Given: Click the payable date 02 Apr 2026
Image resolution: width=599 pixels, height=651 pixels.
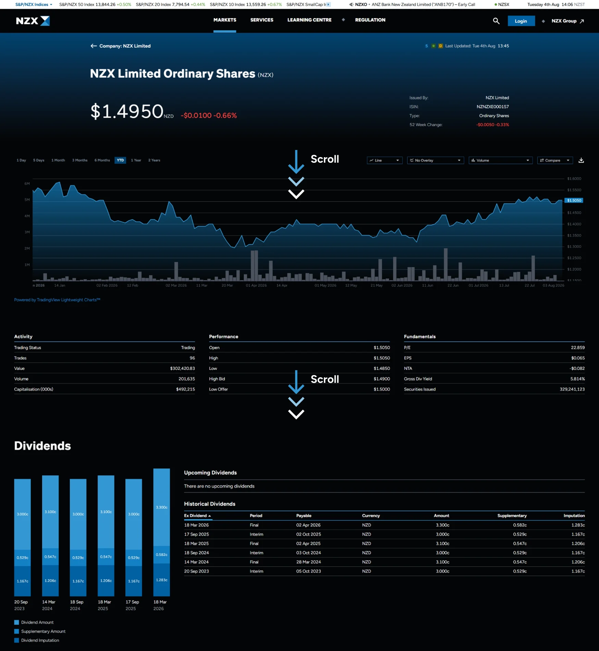Looking at the screenshot, I should click(308, 525).
